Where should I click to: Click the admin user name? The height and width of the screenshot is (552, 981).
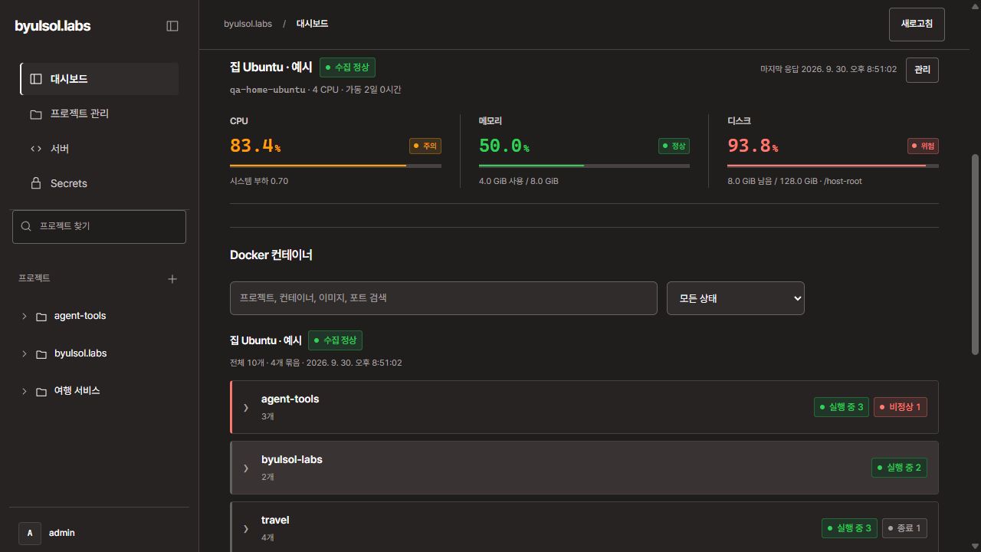pyautogui.click(x=62, y=533)
